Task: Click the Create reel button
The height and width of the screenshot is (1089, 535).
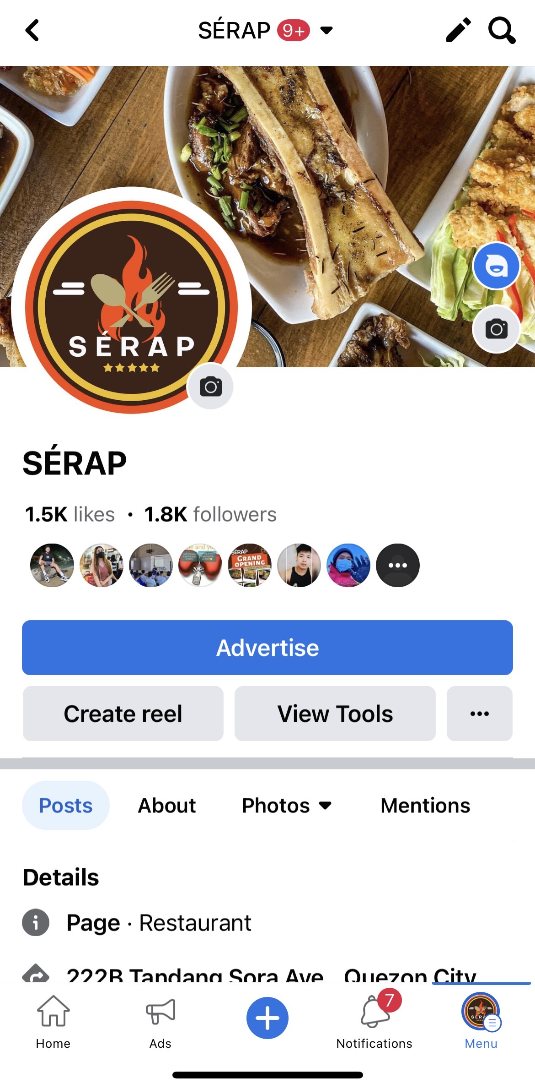Action: point(123,713)
